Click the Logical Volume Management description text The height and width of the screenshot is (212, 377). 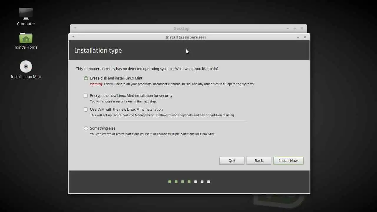[162, 115]
